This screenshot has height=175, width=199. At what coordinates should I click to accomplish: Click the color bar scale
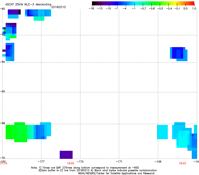pyautogui.click(x=143, y=3)
